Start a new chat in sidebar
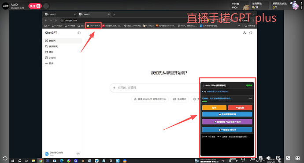 point(63,41)
